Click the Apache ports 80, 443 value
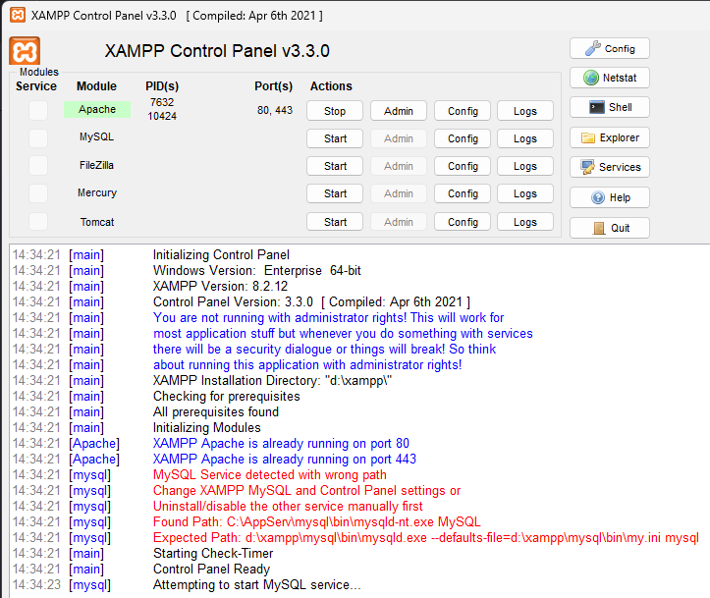 [275, 110]
